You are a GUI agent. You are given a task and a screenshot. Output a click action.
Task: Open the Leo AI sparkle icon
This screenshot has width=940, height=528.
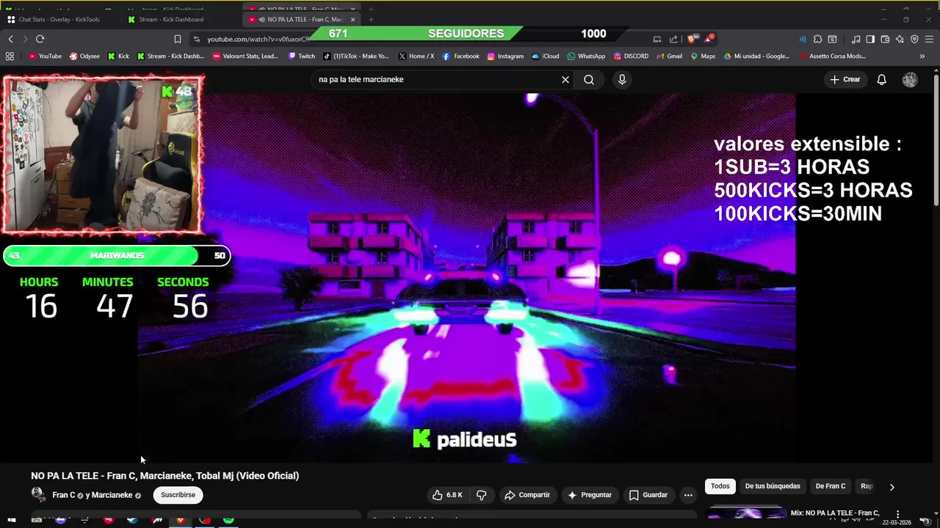click(900, 39)
